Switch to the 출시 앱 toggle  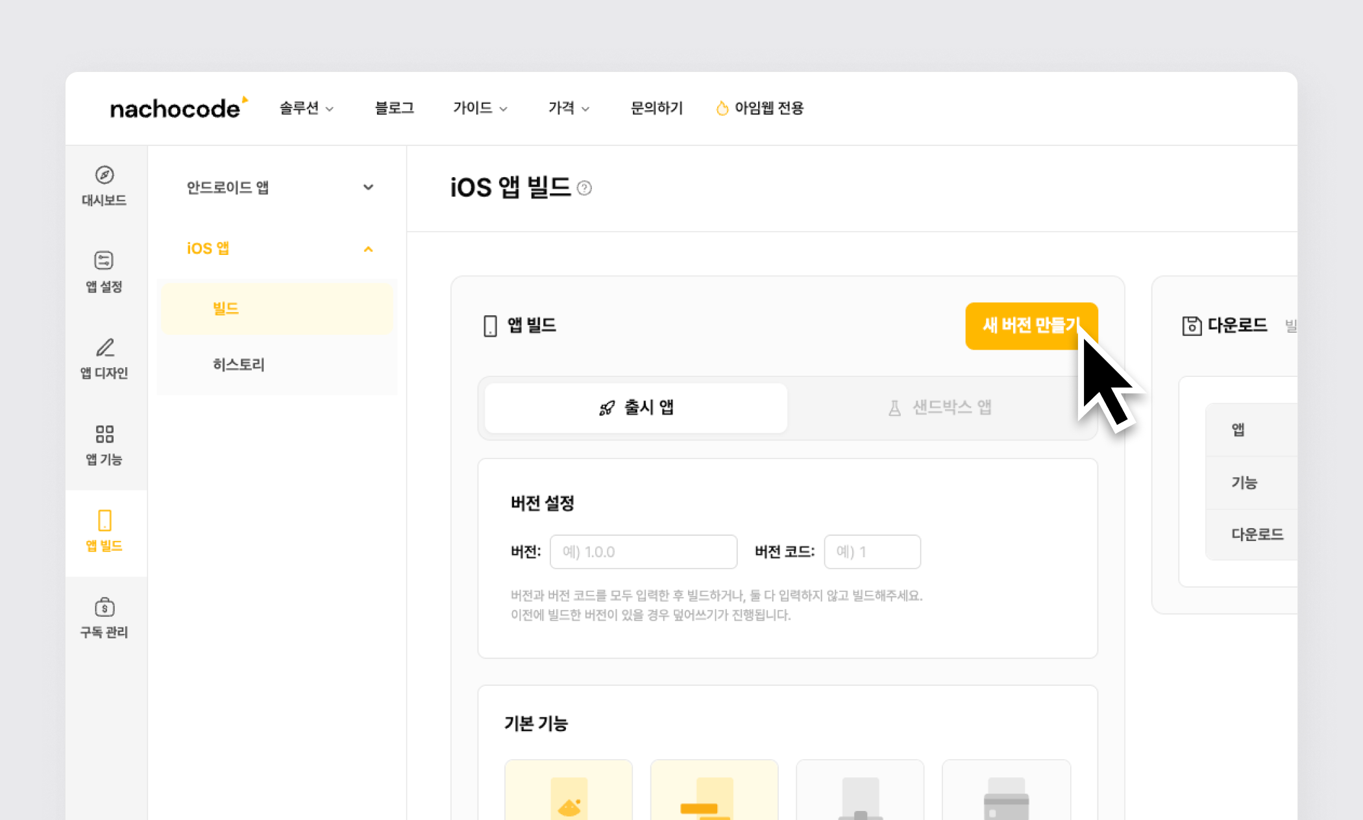coord(635,407)
